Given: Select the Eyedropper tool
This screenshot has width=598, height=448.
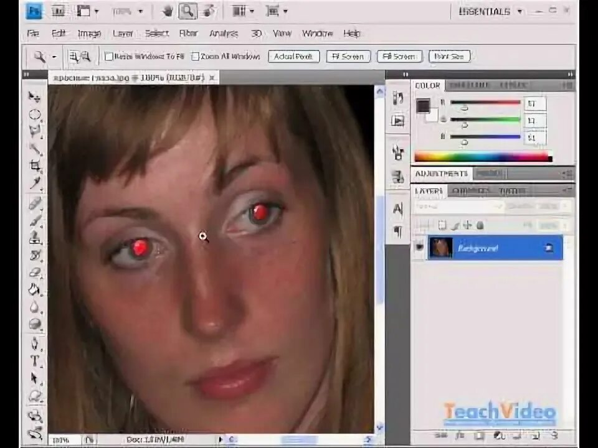Looking at the screenshot, I should tap(35, 182).
